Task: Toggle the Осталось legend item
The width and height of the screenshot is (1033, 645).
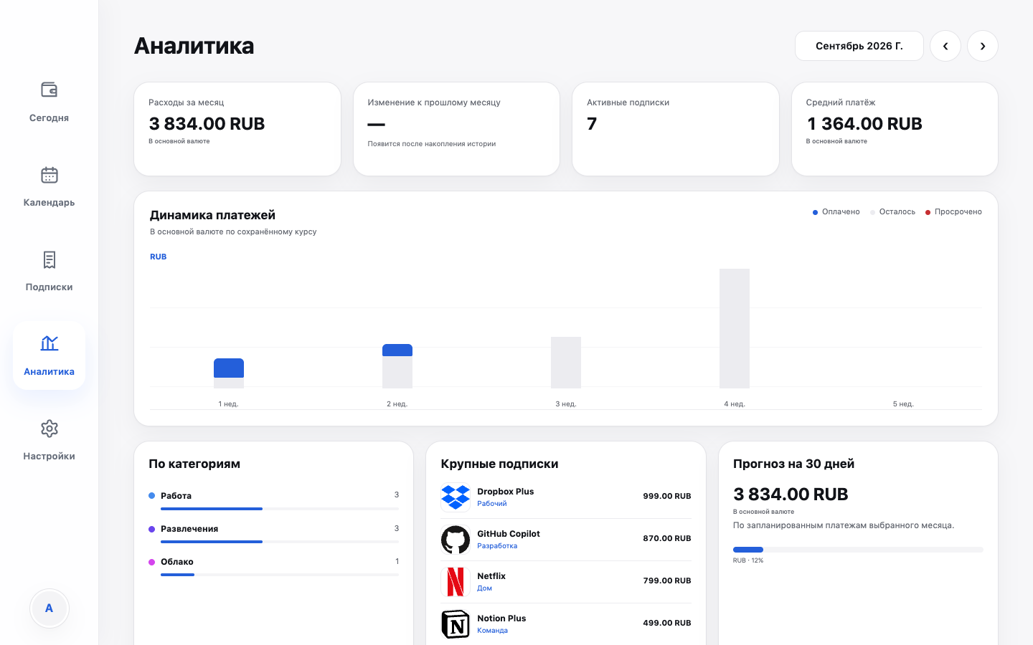Action: click(x=892, y=212)
